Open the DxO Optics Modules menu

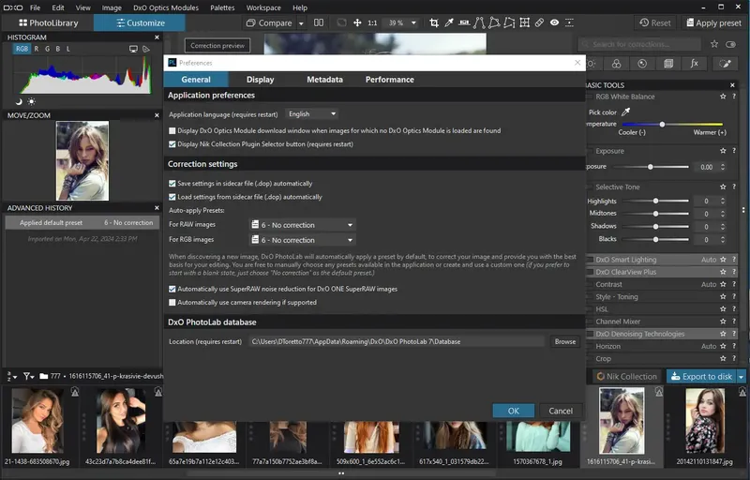tap(166, 7)
